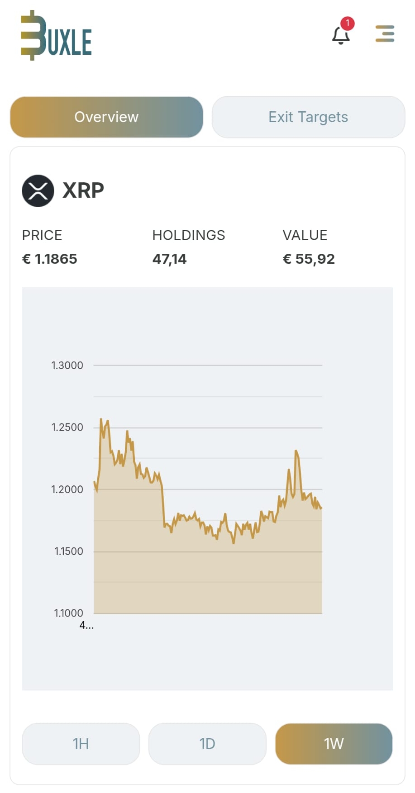
Task: Click the truncated "4..." x-axis label
Action: tap(86, 626)
